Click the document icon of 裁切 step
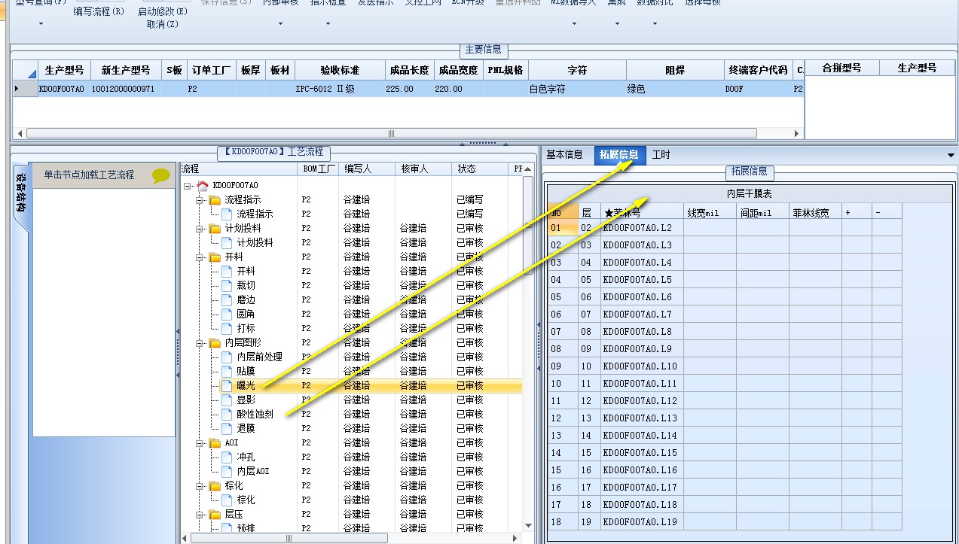Viewport: 959px width, 544px height. (x=227, y=285)
